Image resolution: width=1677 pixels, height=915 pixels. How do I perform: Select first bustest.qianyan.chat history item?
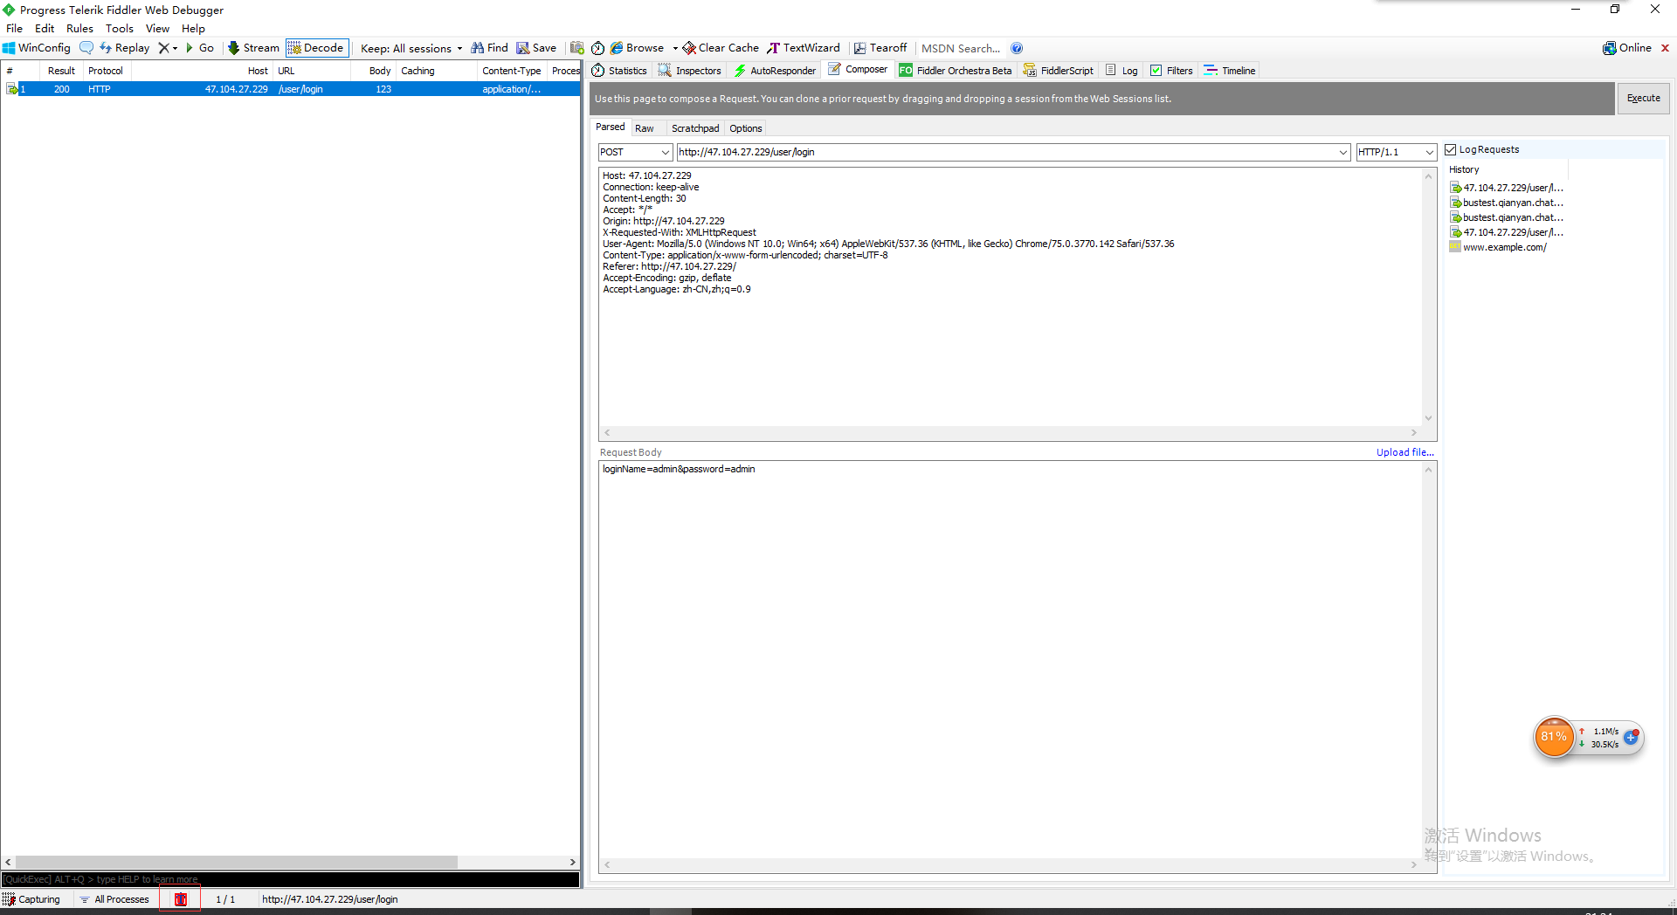coord(1507,203)
